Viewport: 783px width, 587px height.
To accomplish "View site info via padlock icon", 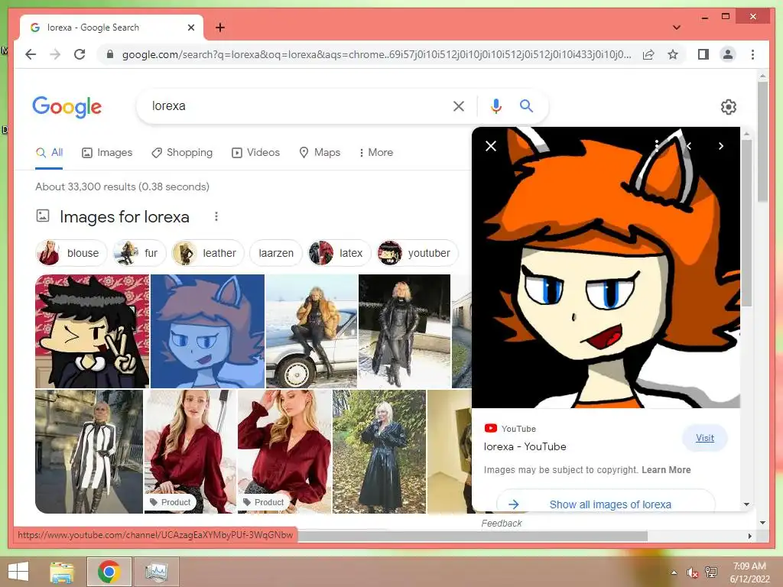I will 110,54.
